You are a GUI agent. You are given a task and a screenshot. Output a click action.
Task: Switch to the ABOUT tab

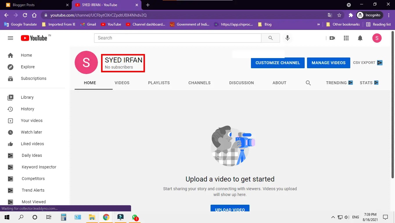pos(279,83)
